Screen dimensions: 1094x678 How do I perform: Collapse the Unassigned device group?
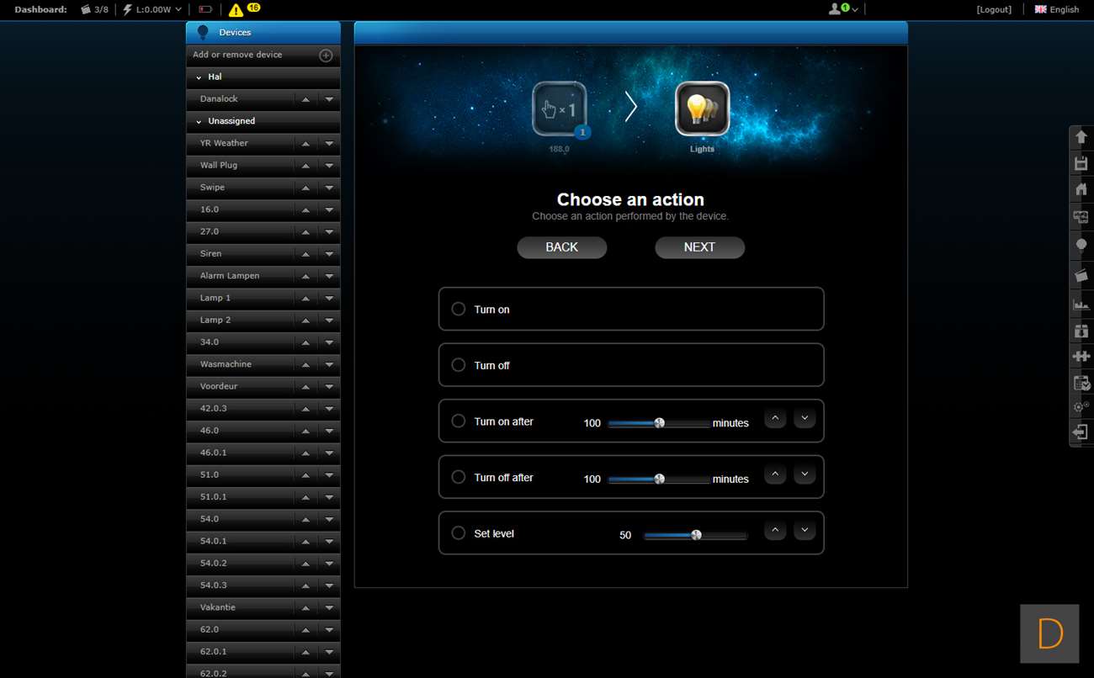[x=199, y=121]
